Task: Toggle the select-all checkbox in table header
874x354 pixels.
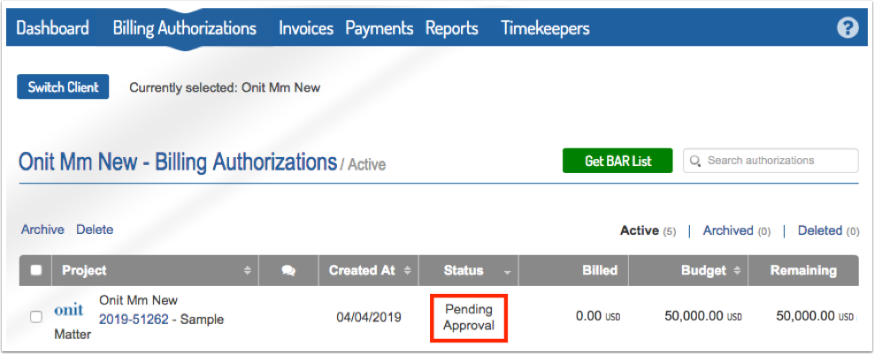Action: point(36,270)
